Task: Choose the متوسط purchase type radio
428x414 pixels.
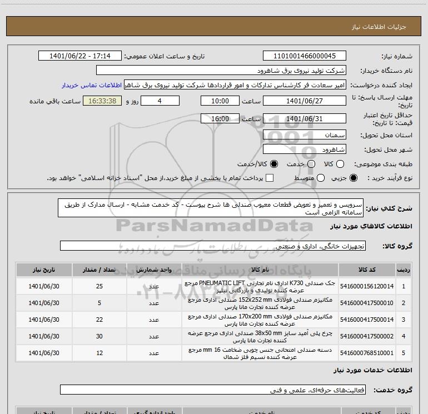Action: [321, 178]
